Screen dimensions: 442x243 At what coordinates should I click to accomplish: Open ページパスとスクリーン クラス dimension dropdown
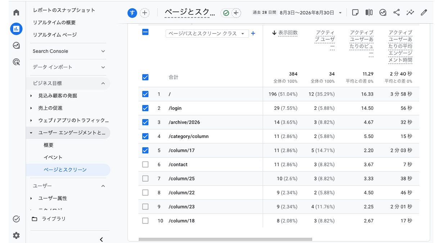(207, 33)
